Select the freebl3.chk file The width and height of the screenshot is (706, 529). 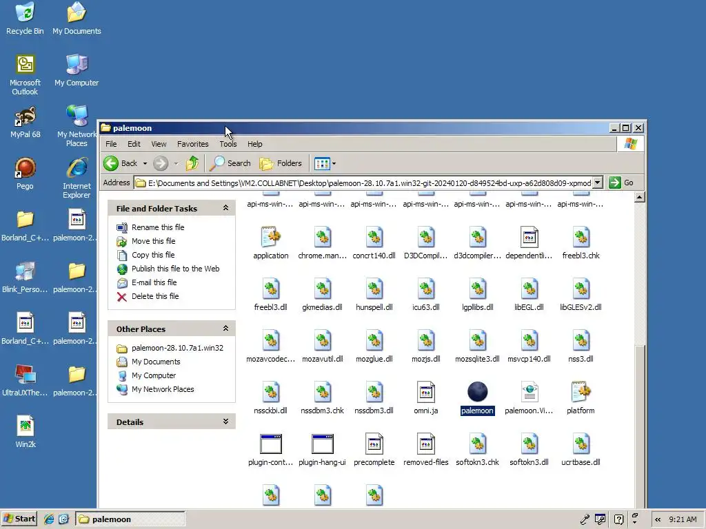pos(581,243)
